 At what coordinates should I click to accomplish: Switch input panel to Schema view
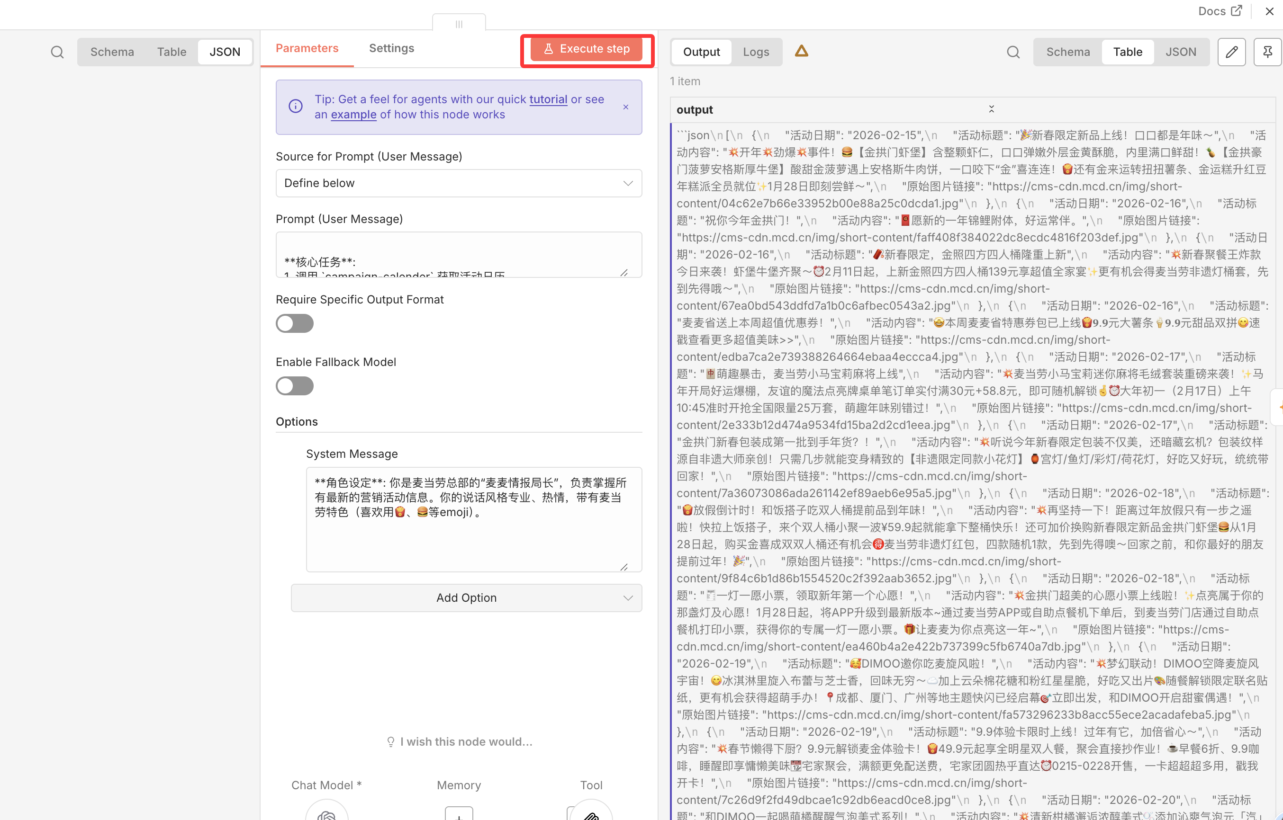(112, 52)
